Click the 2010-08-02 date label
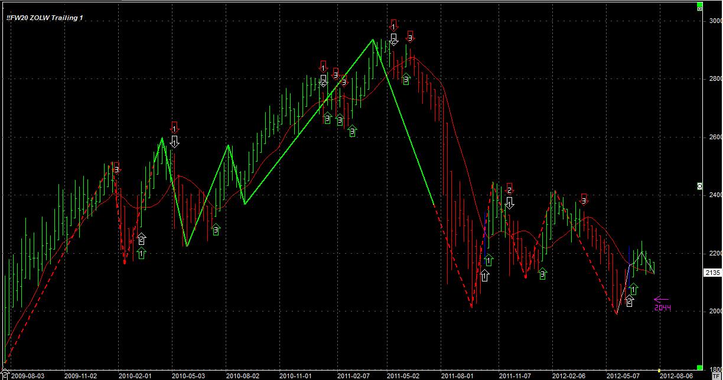Viewport: 723px width, 380px height. (x=242, y=375)
